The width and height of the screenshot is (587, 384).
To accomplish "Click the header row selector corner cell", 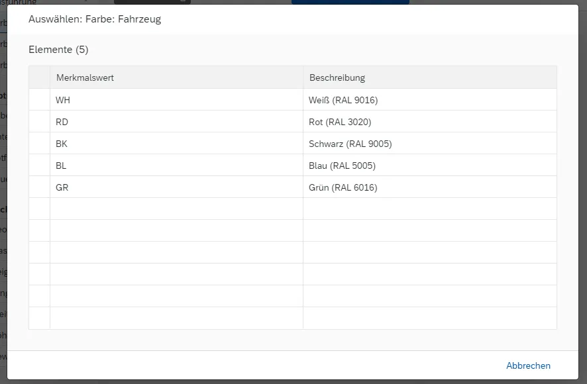I will [x=39, y=77].
